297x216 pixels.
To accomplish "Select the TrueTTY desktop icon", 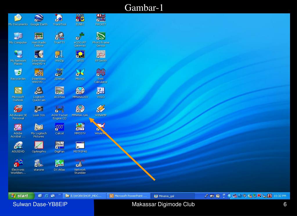I will (x=60, y=38).
